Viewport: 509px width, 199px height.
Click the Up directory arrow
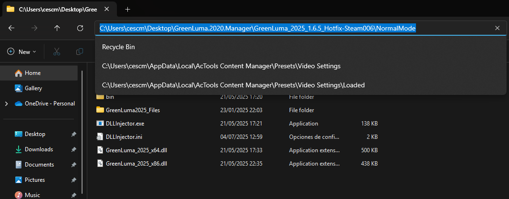(57, 28)
